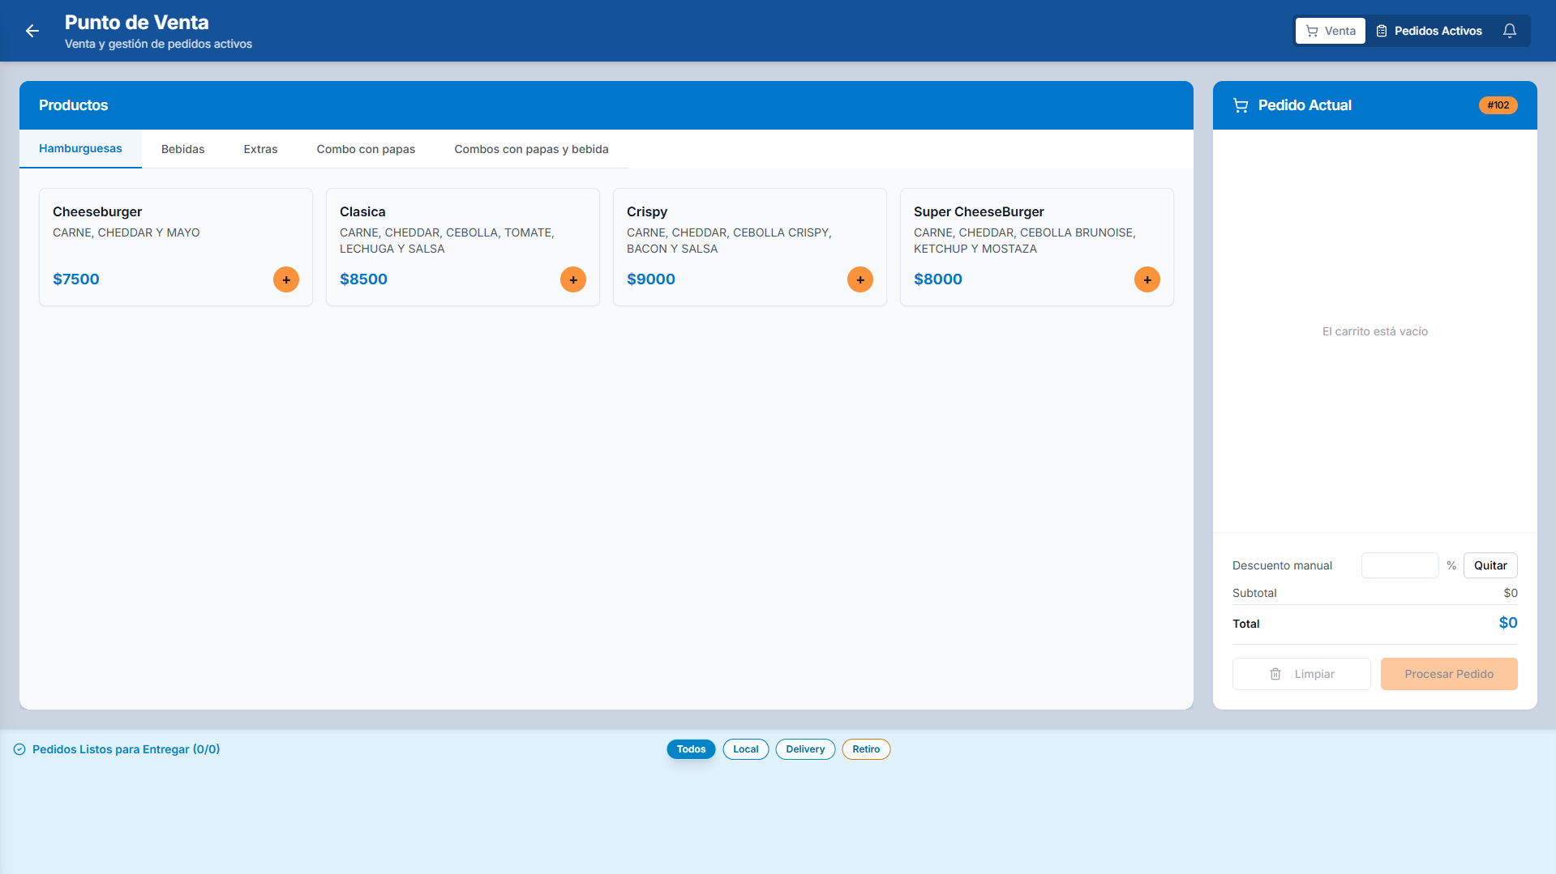Filter ready orders by Delivery
1556x874 pixels.
click(805, 749)
